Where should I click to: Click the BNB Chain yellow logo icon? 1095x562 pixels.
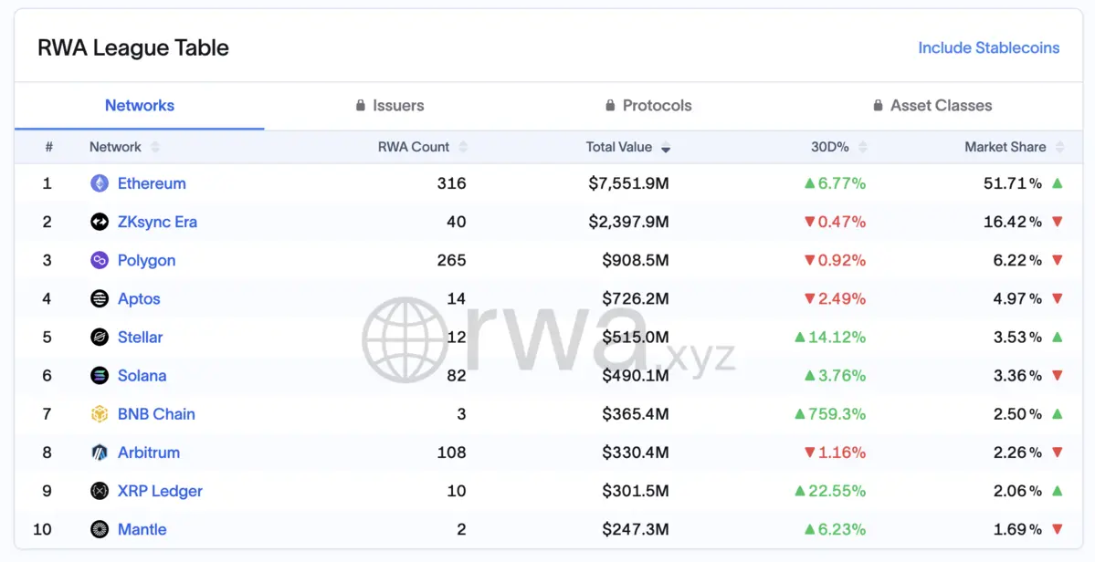tap(100, 414)
